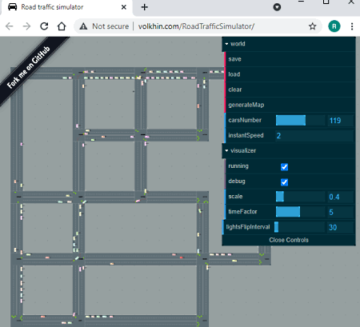This screenshot has height=327, width=360.
Task: Click generateMap to create new map
Action: click(290, 105)
